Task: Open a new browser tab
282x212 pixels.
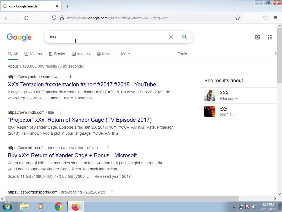Action: pos(67,6)
